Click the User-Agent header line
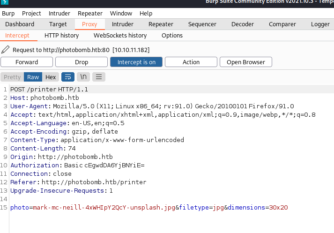The image size is (334, 233). pos(152,106)
